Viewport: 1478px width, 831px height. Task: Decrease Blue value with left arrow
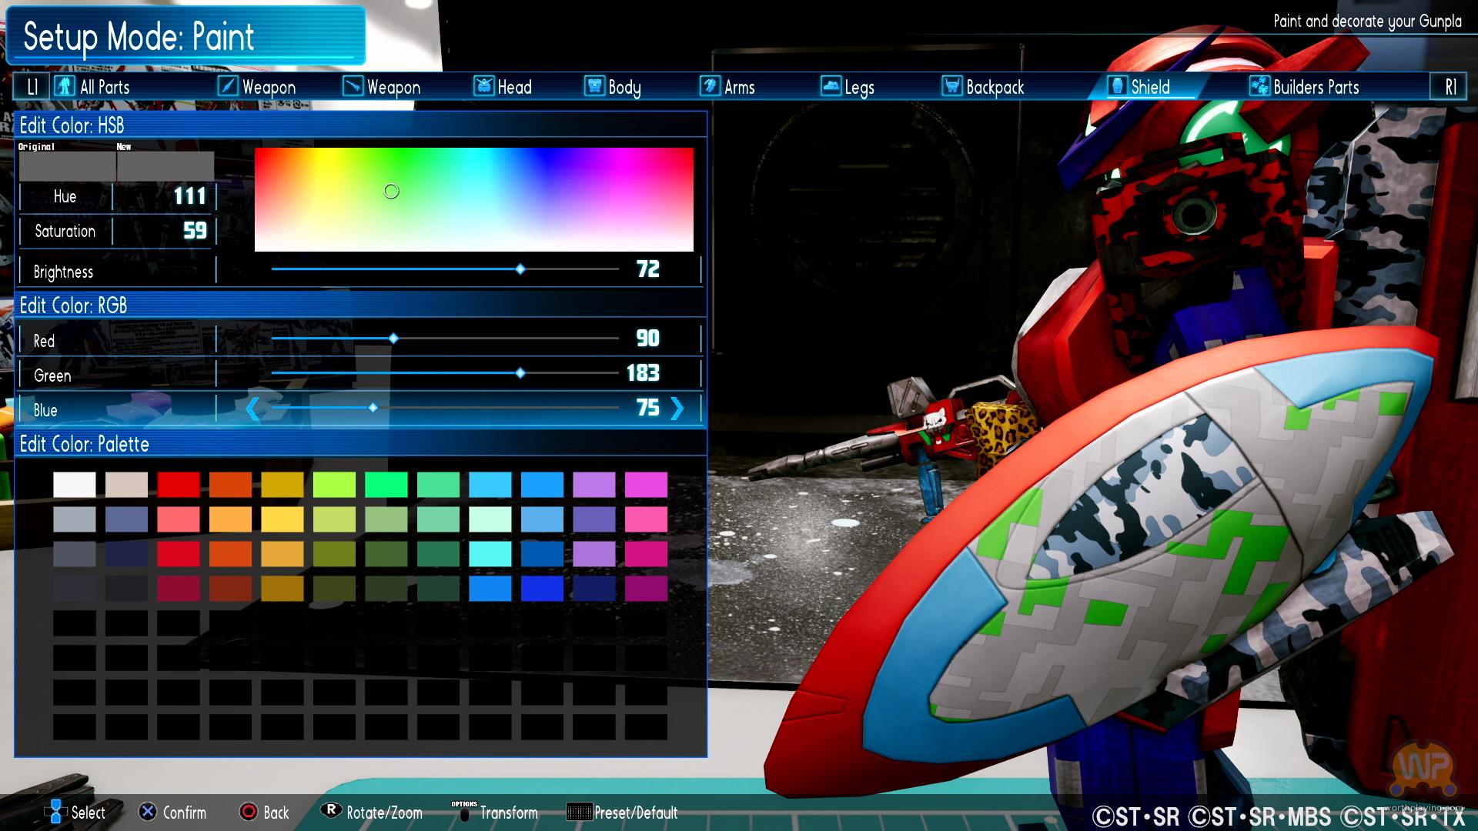(x=252, y=409)
